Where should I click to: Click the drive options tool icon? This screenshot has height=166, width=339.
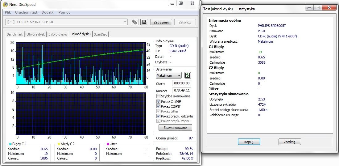coord(135,22)
